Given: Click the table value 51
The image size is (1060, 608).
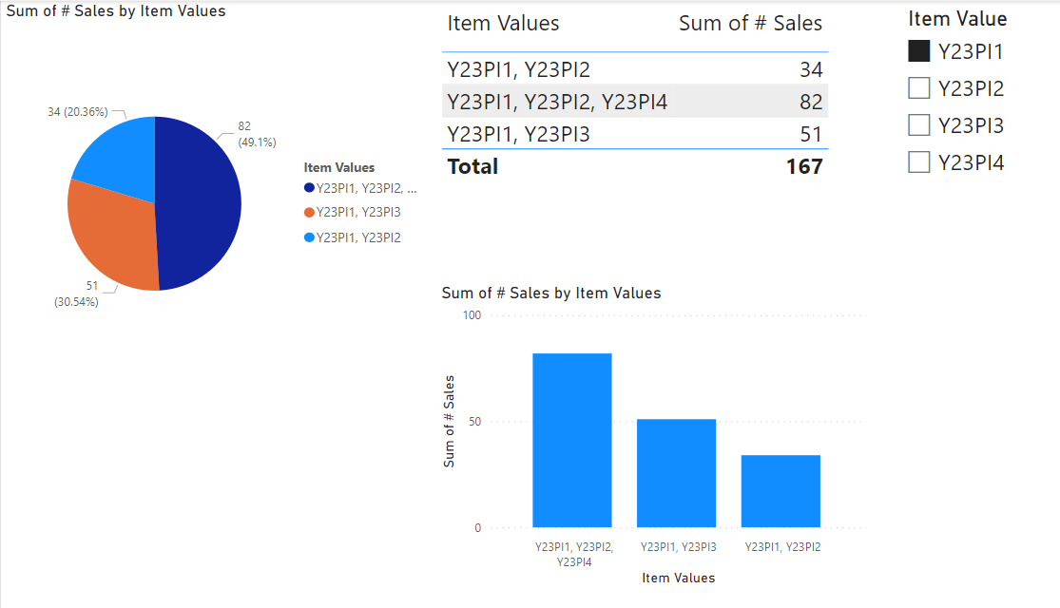Looking at the screenshot, I should click(x=811, y=135).
